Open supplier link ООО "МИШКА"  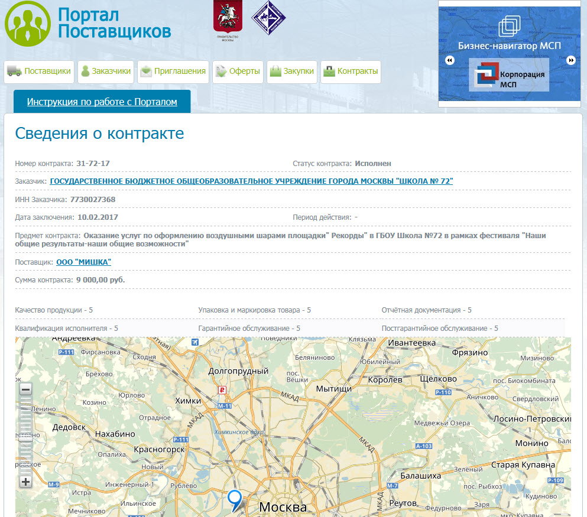pos(83,262)
